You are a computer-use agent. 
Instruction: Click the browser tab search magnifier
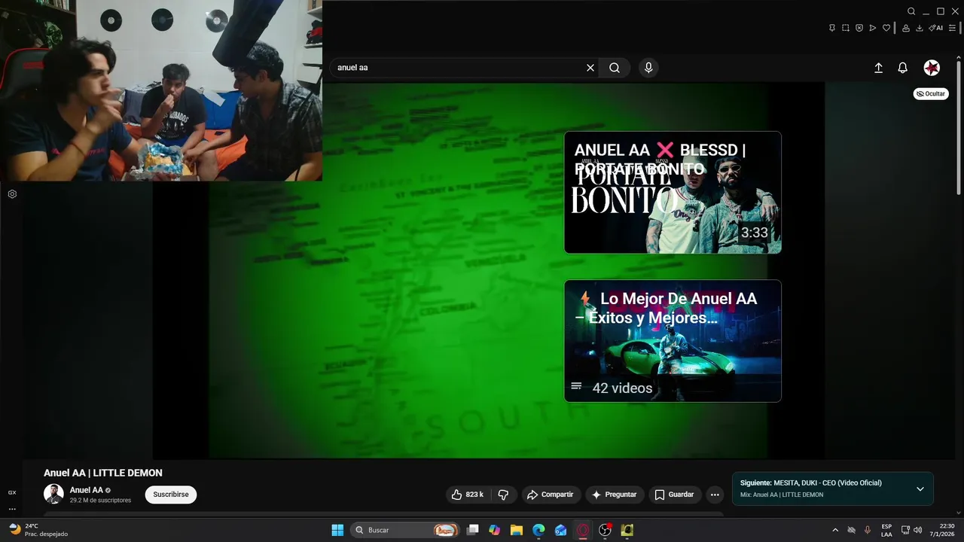tap(911, 11)
